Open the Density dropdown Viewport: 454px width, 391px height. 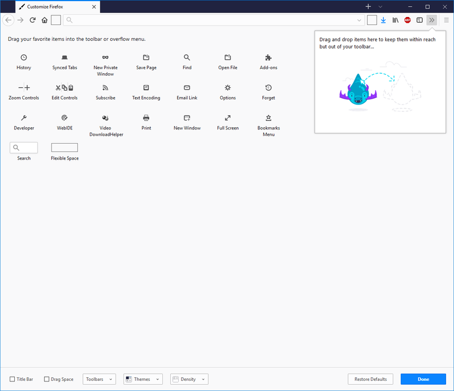(189, 379)
